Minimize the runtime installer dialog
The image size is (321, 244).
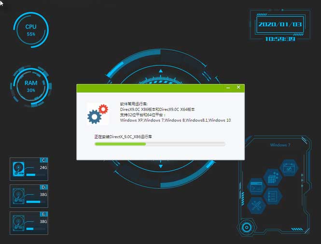point(228,88)
